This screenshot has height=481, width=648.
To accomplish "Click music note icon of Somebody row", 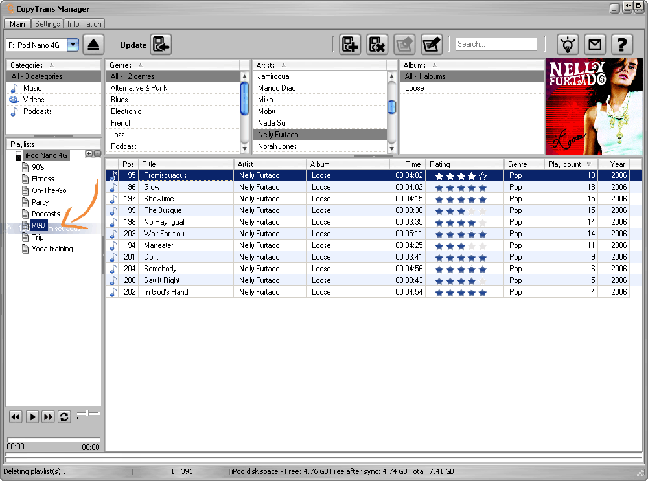I will coord(112,269).
